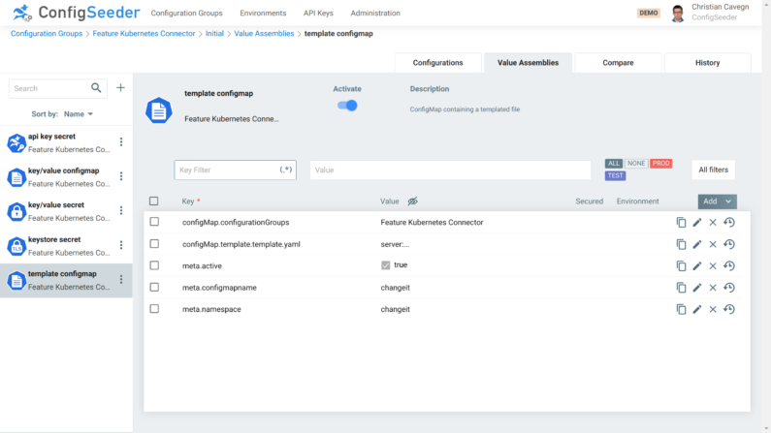Open the API Keys menu item
Image resolution: width=771 pixels, height=433 pixels.
(x=318, y=14)
